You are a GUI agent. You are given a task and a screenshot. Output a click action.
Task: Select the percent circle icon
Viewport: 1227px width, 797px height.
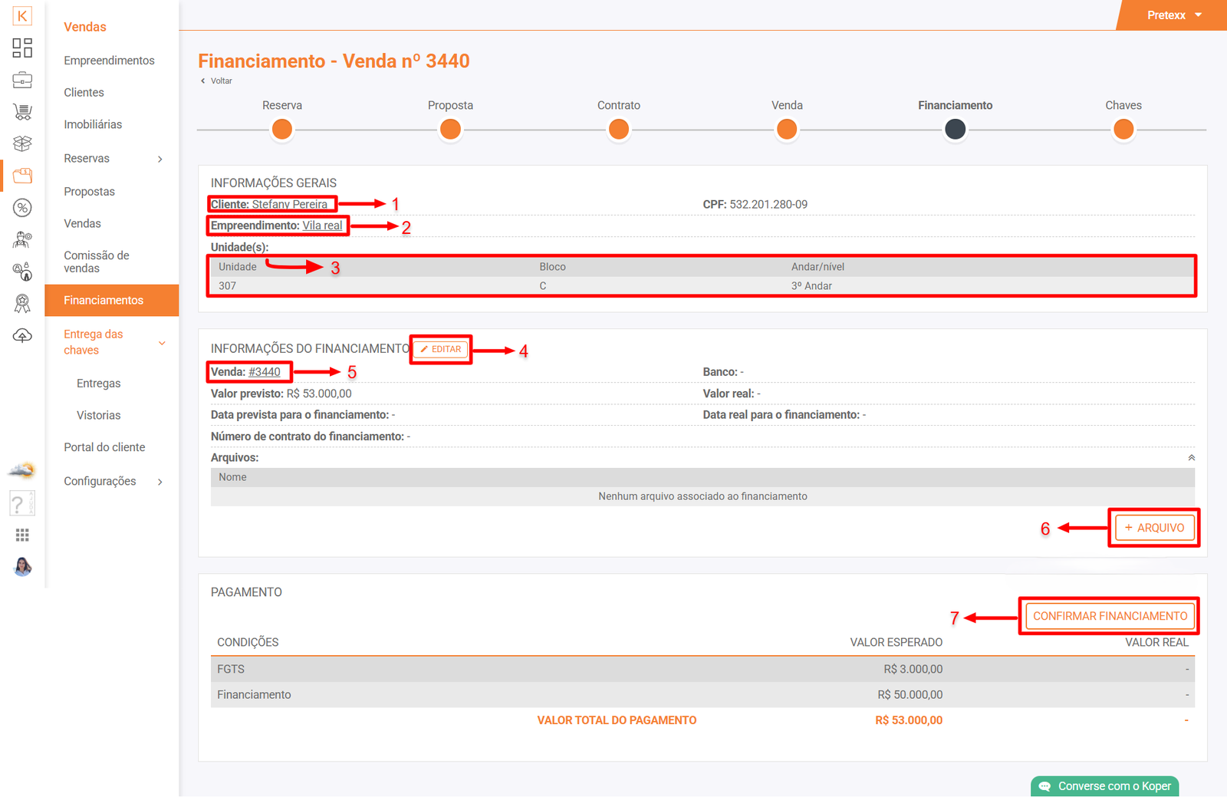tap(22, 208)
